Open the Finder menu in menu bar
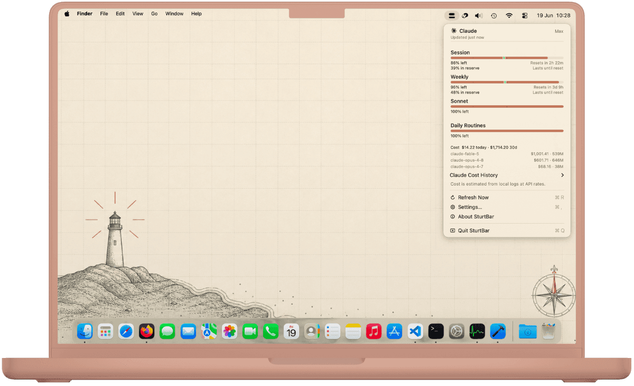 click(x=85, y=14)
